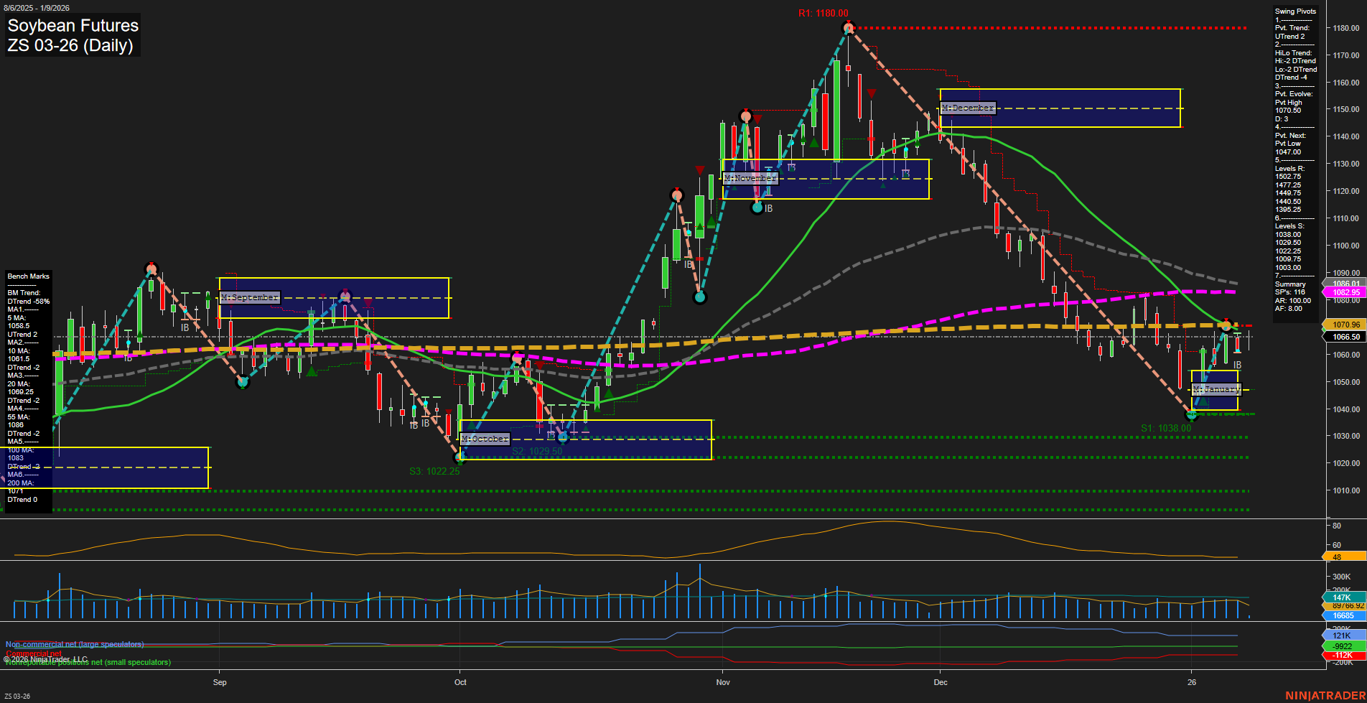Click the M:September pivot zone label
The image size is (1367, 703).
point(248,296)
